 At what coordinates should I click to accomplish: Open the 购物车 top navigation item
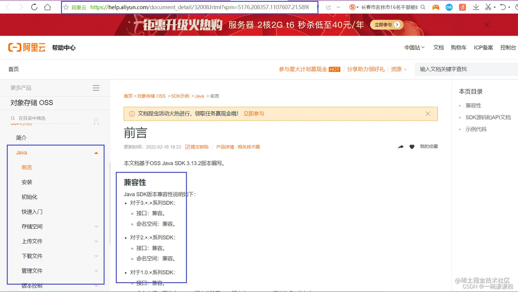click(458, 48)
